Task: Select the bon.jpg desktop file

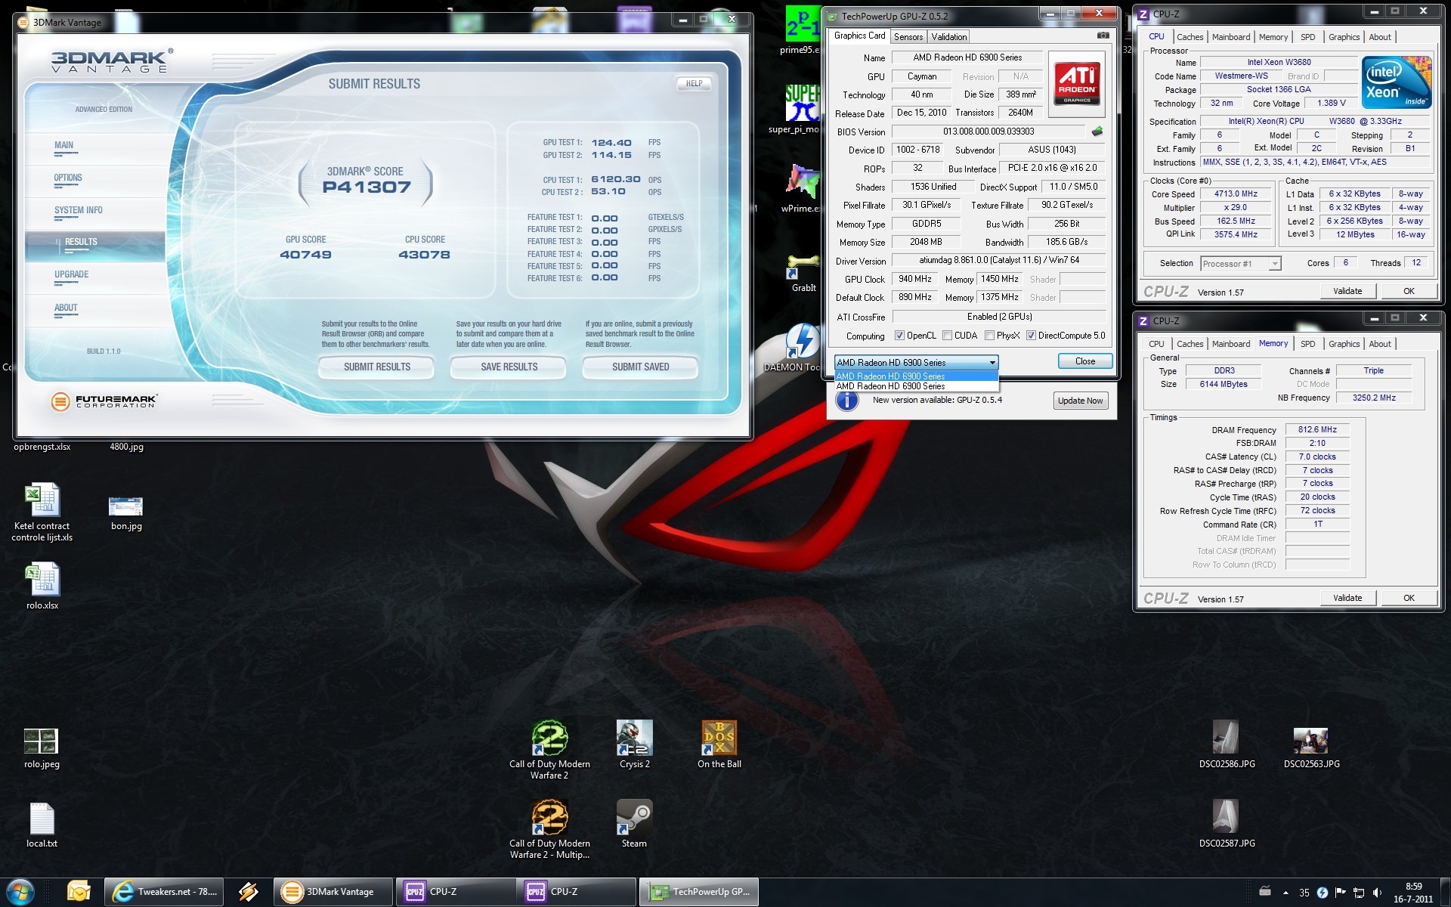Action: pyautogui.click(x=126, y=512)
